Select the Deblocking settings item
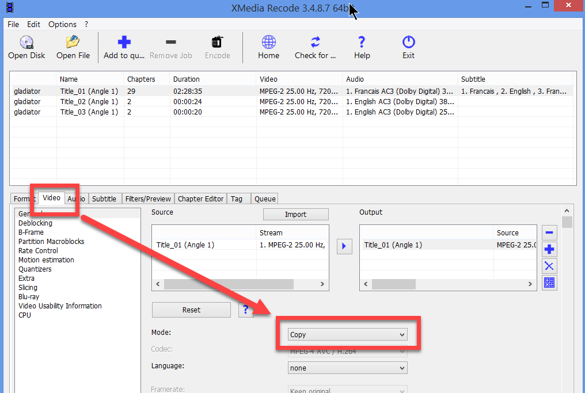This screenshot has height=393, width=585. [36, 223]
